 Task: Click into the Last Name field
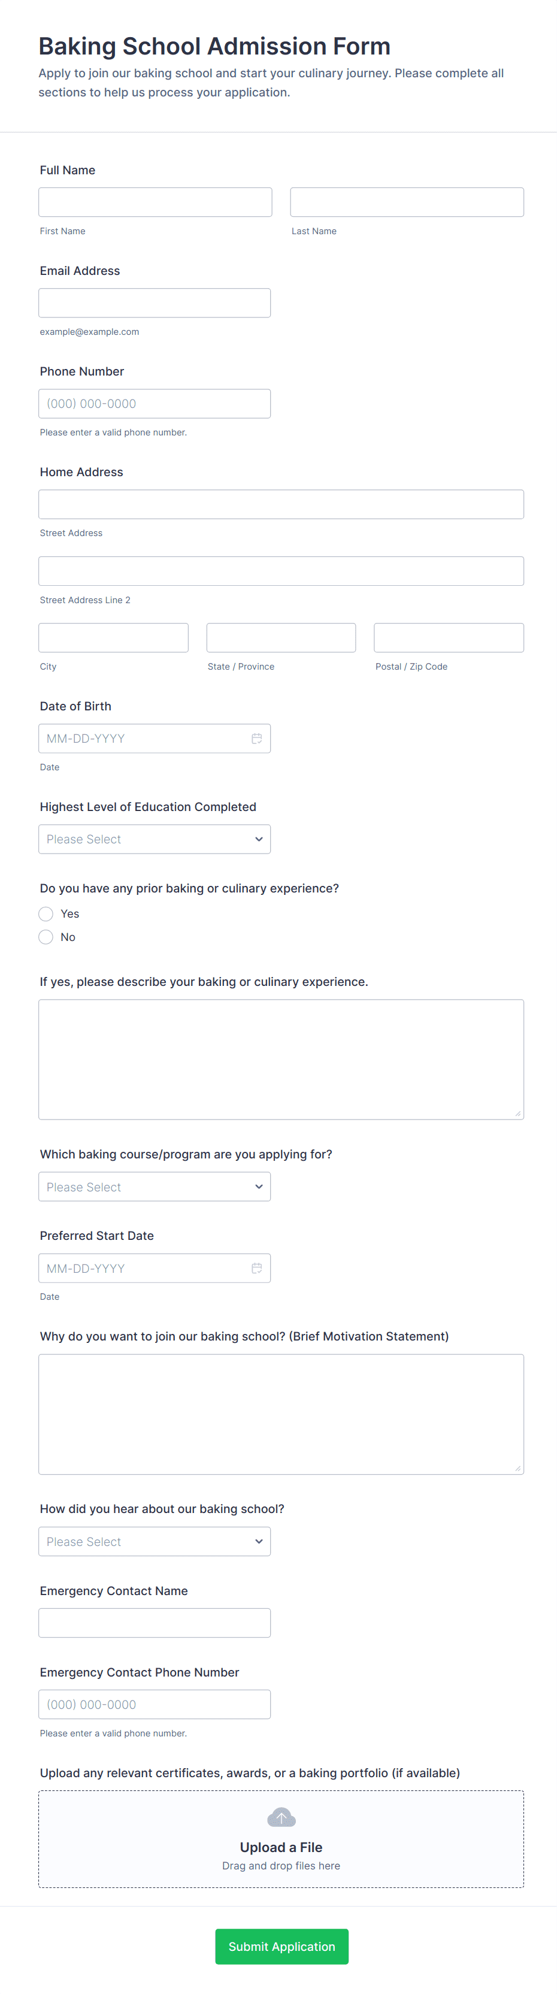[407, 202]
